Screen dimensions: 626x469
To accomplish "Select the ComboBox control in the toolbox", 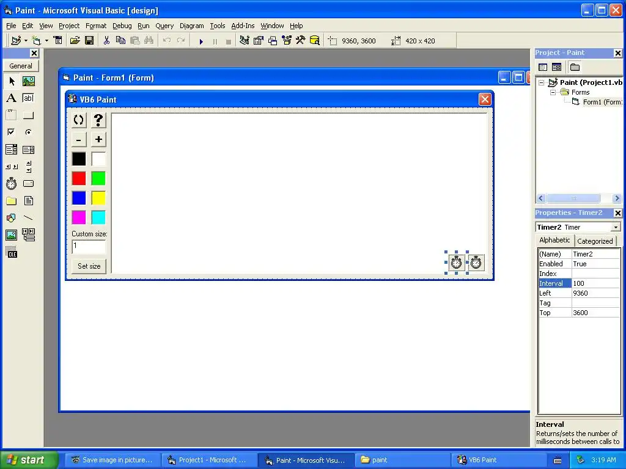I will (x=12, y=150).
